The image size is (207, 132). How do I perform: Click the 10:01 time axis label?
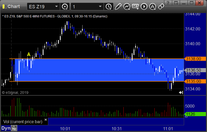[65, 129]
